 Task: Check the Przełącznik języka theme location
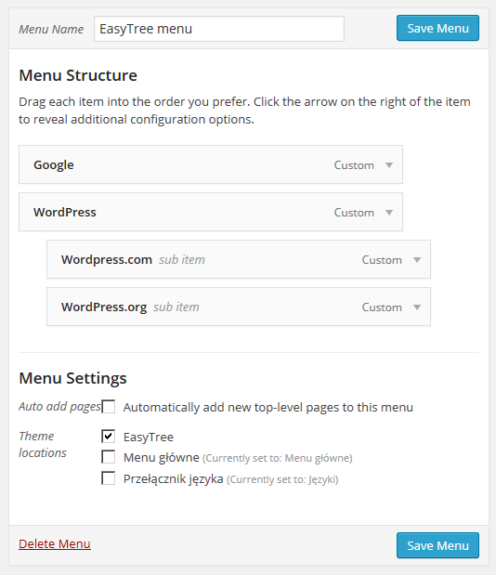pyautogui.click(x=108, y=478)
